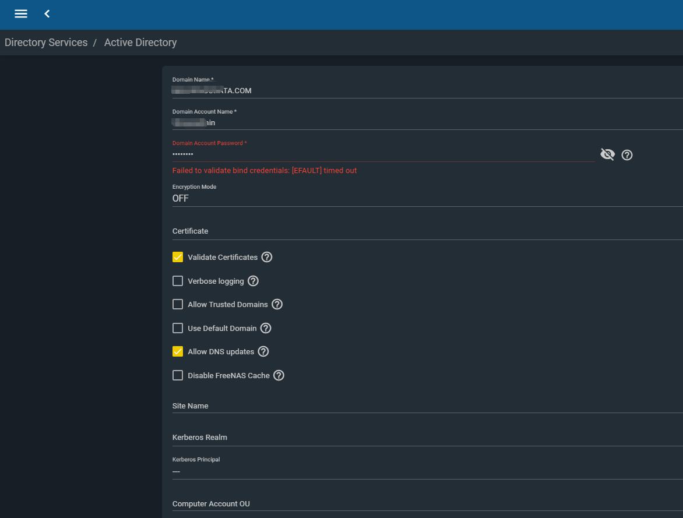Image resolution: width=683 pixels, height=518 pixels.
Task: Open Verbose logging help tooltip
Action: click(x=253, y=281)
